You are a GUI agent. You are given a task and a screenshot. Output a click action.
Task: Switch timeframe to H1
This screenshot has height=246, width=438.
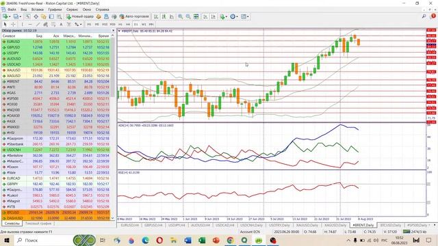[120, 25]
